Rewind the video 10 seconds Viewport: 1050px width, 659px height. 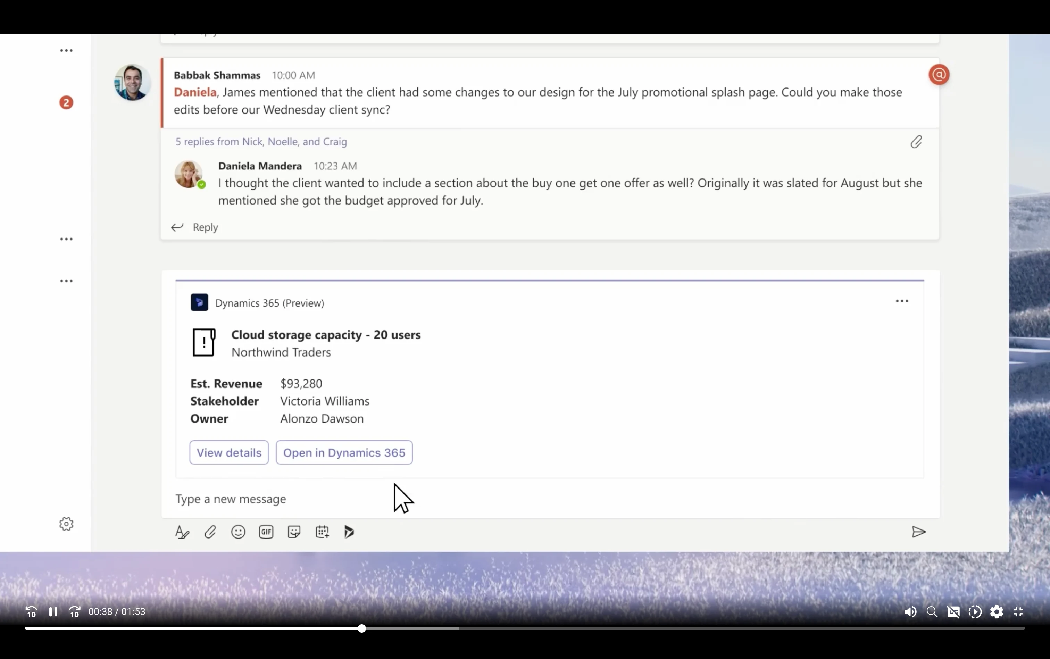pyautogui.click(x=31, y=612)
